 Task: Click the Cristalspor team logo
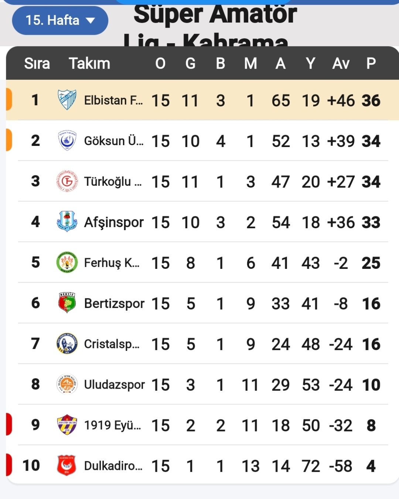(67, 344)
